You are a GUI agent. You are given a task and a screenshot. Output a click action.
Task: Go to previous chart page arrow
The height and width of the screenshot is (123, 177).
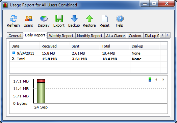coord(156,80)
